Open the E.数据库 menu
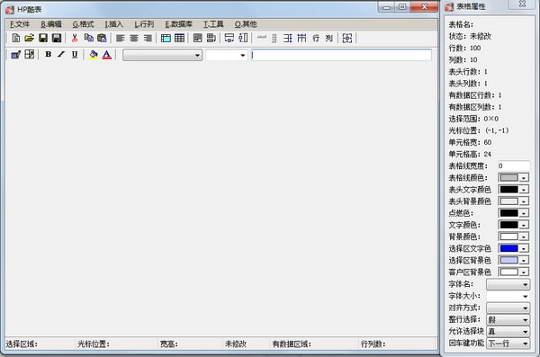 (x=178, y=24)
